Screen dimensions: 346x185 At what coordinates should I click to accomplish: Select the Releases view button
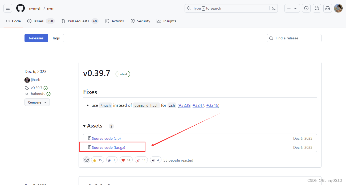coord(36,38)
